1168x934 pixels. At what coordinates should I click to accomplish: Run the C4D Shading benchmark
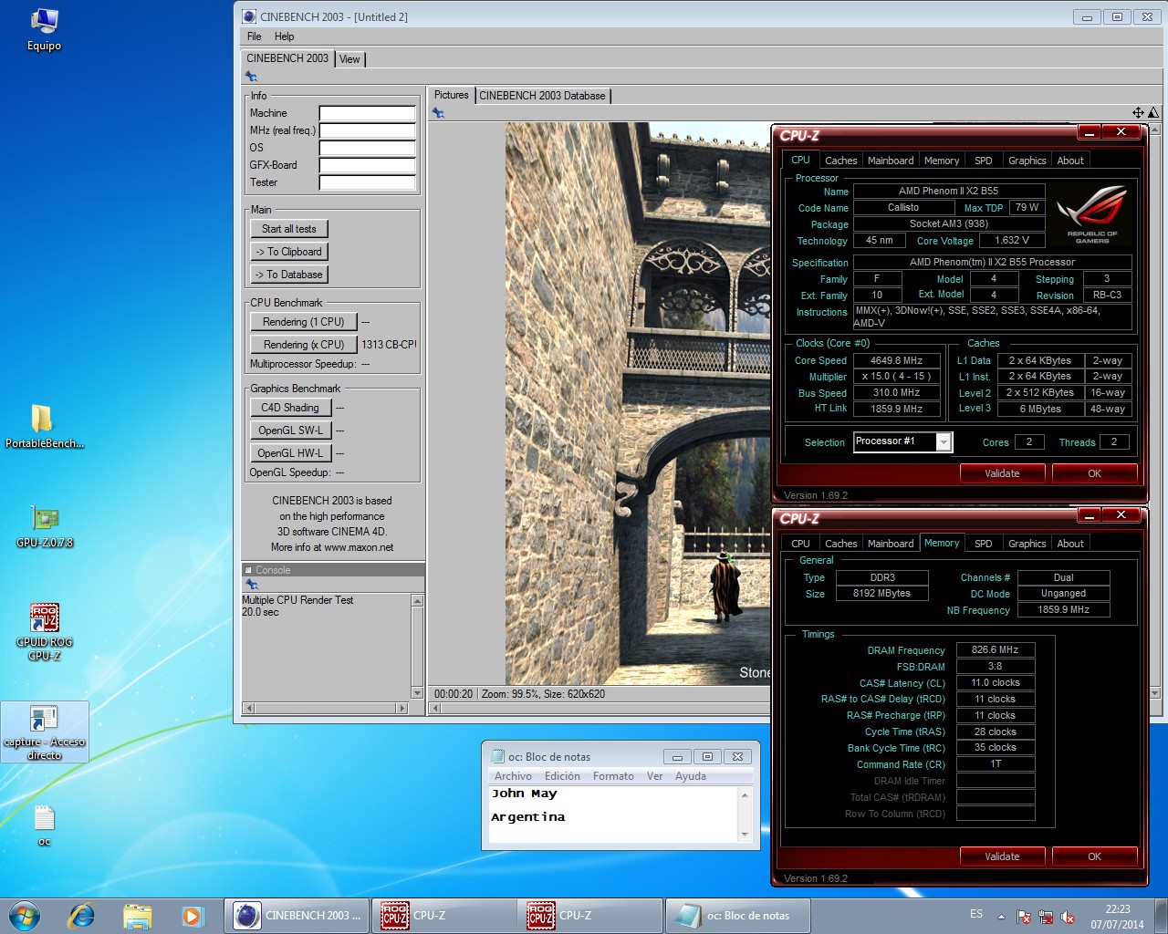pos(290,408)
